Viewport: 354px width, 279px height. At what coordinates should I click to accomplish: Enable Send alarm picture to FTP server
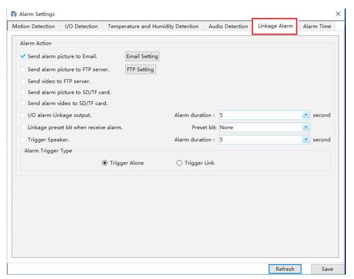[23, 69]
